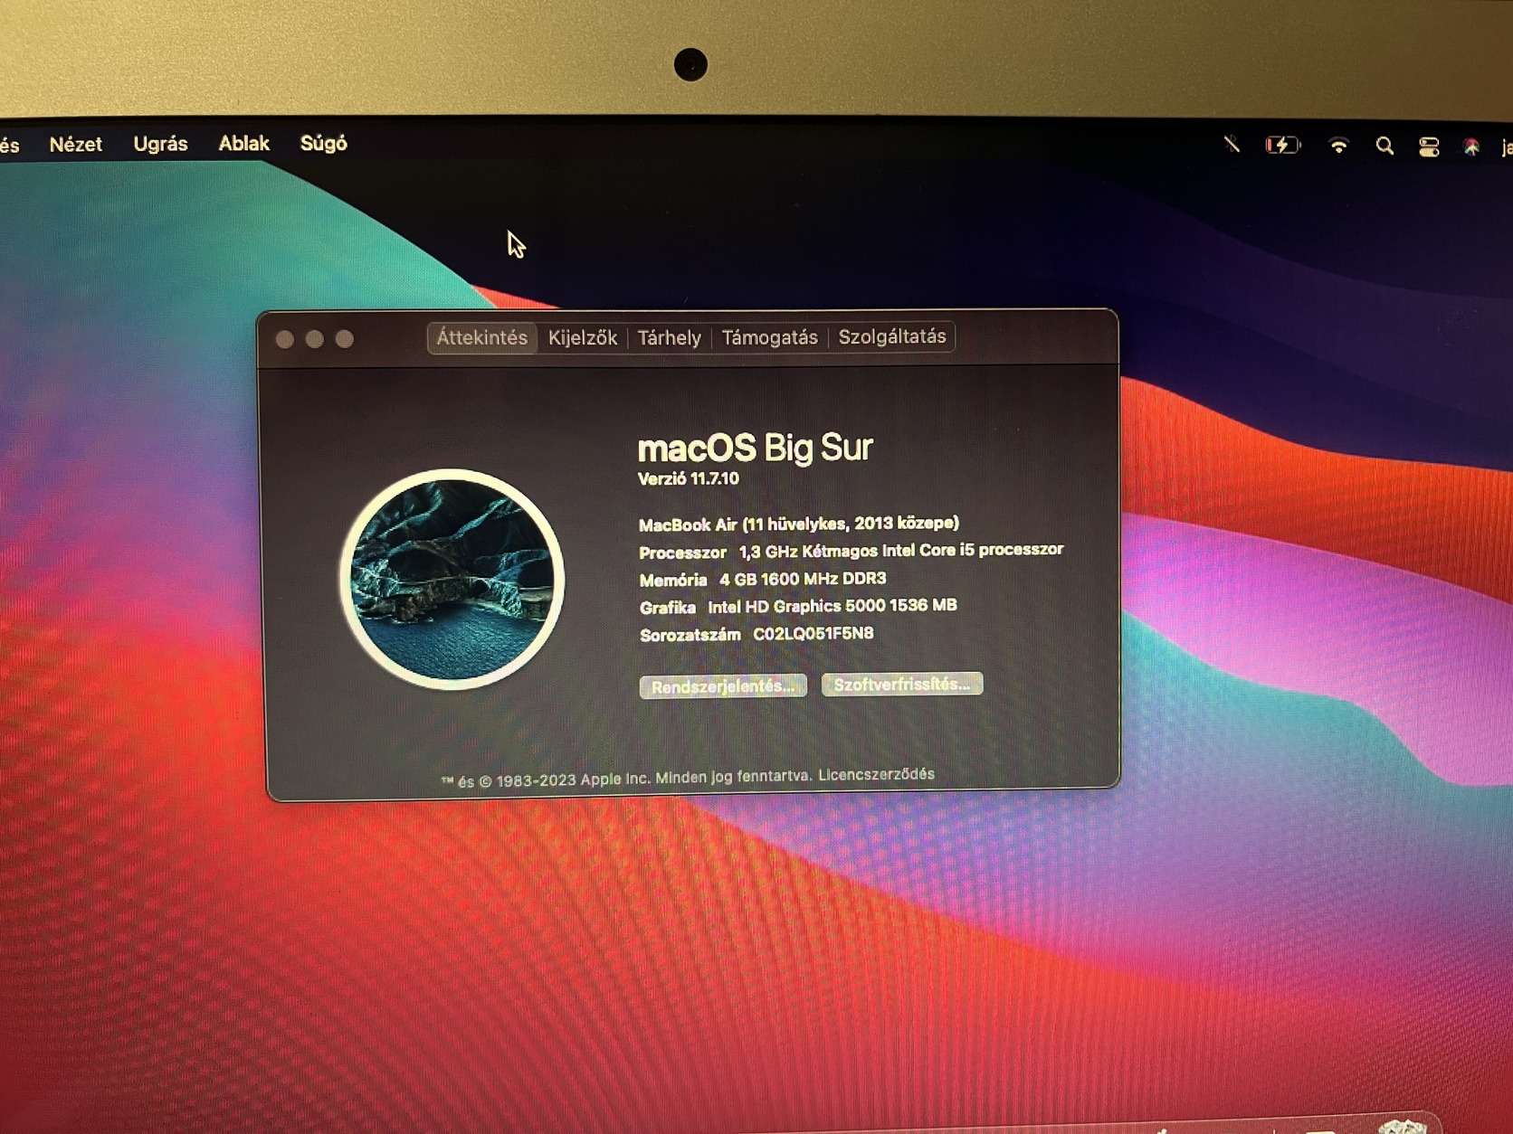Screen dimensions: 1513x1134
Task: Minimize the About This Mac window
Action: point(315,339)
